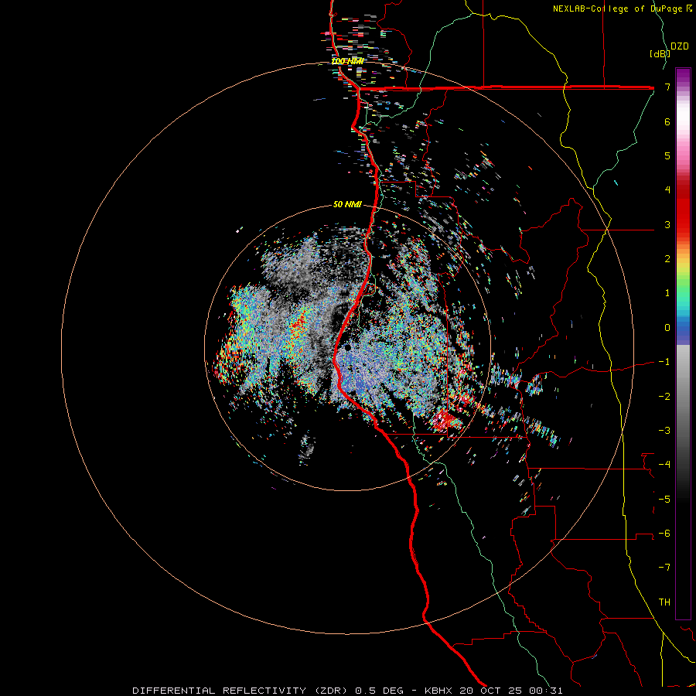Click the bright red echo cluster southeast of radar

coord(445,421)
